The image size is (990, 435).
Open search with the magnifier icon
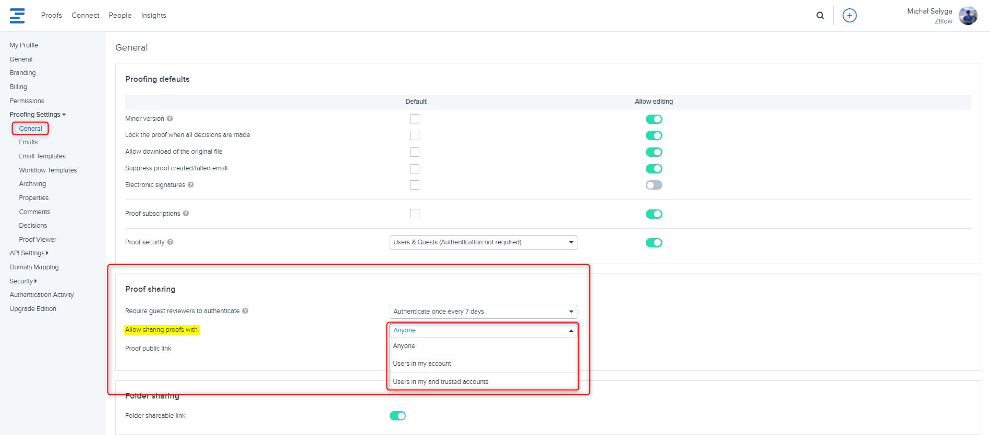pos(820,16)
